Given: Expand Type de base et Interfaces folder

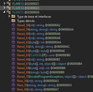Looking at the screenshot, I should coord(9,16).
